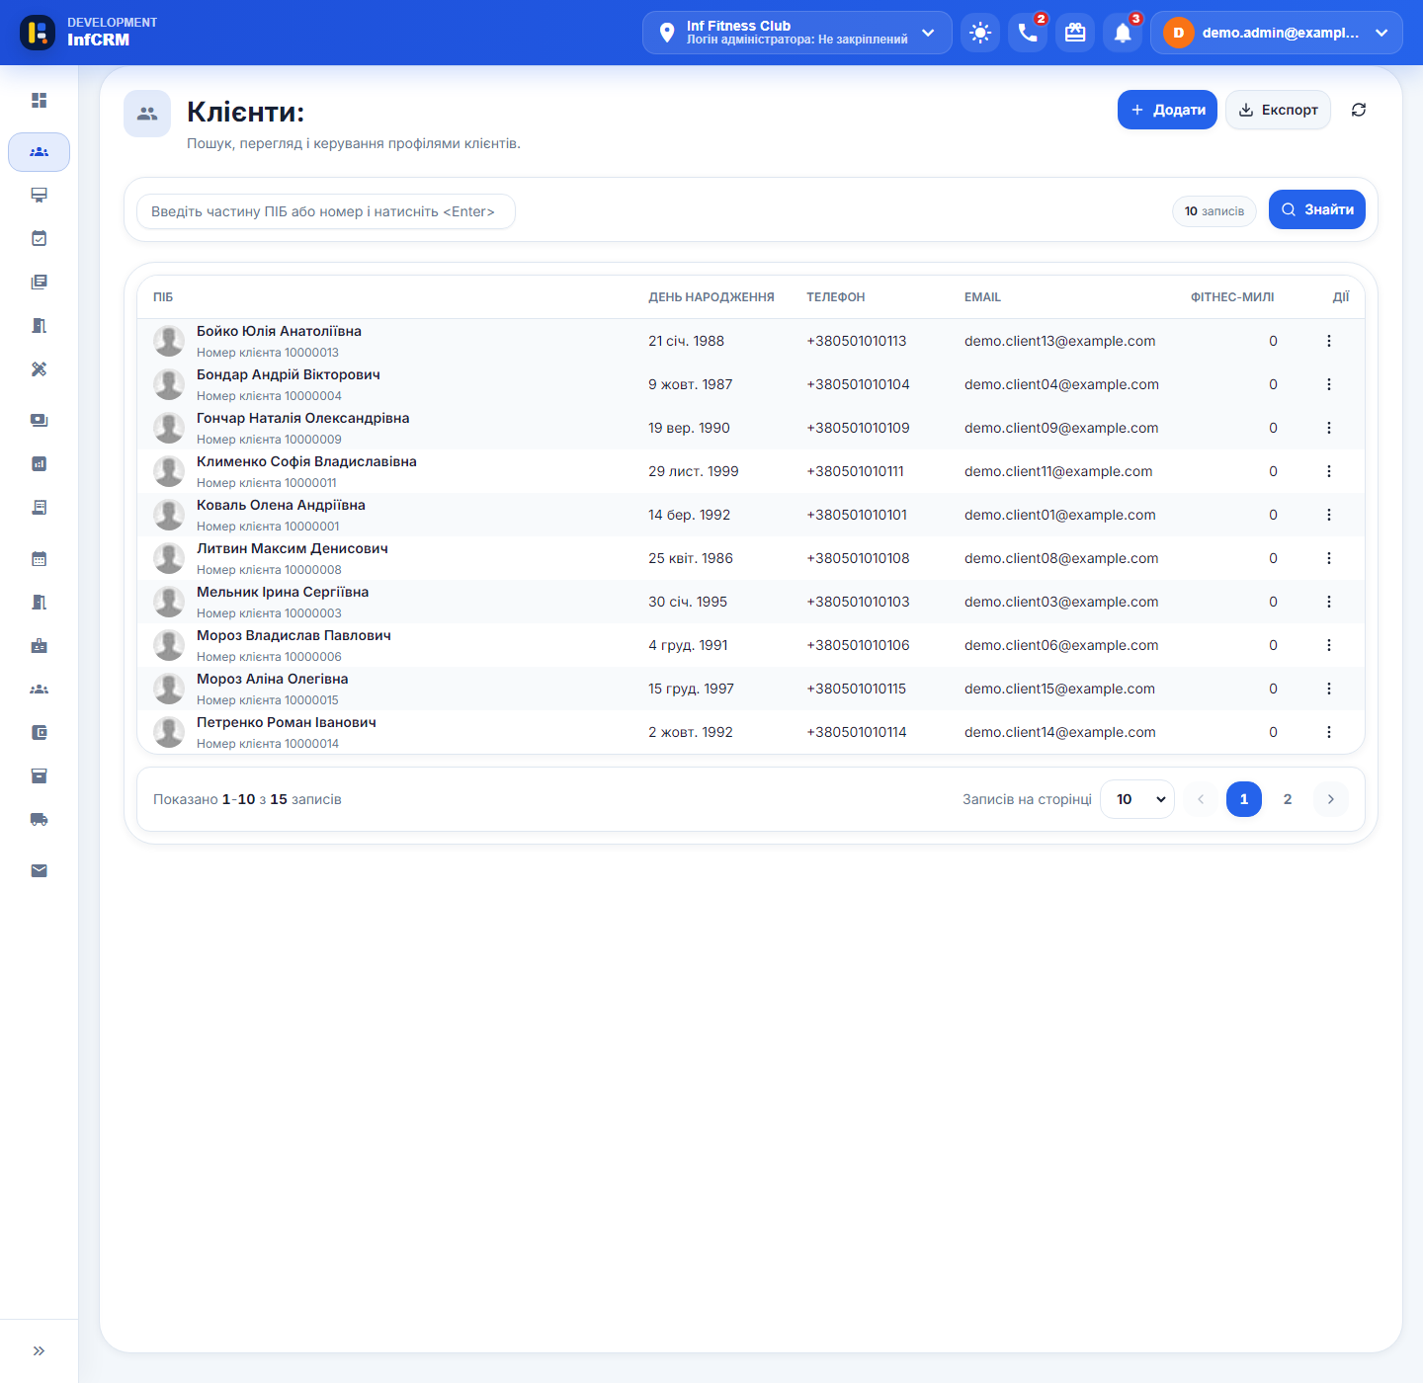Click avatar of Бойко Юлія Анатоліївна

tap(169, 341)
